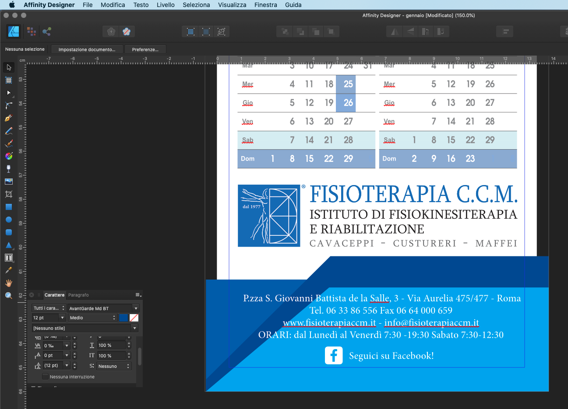Select the Fill (gradient) tool
This screenshot has width=568, height=409.
point(9,156)
